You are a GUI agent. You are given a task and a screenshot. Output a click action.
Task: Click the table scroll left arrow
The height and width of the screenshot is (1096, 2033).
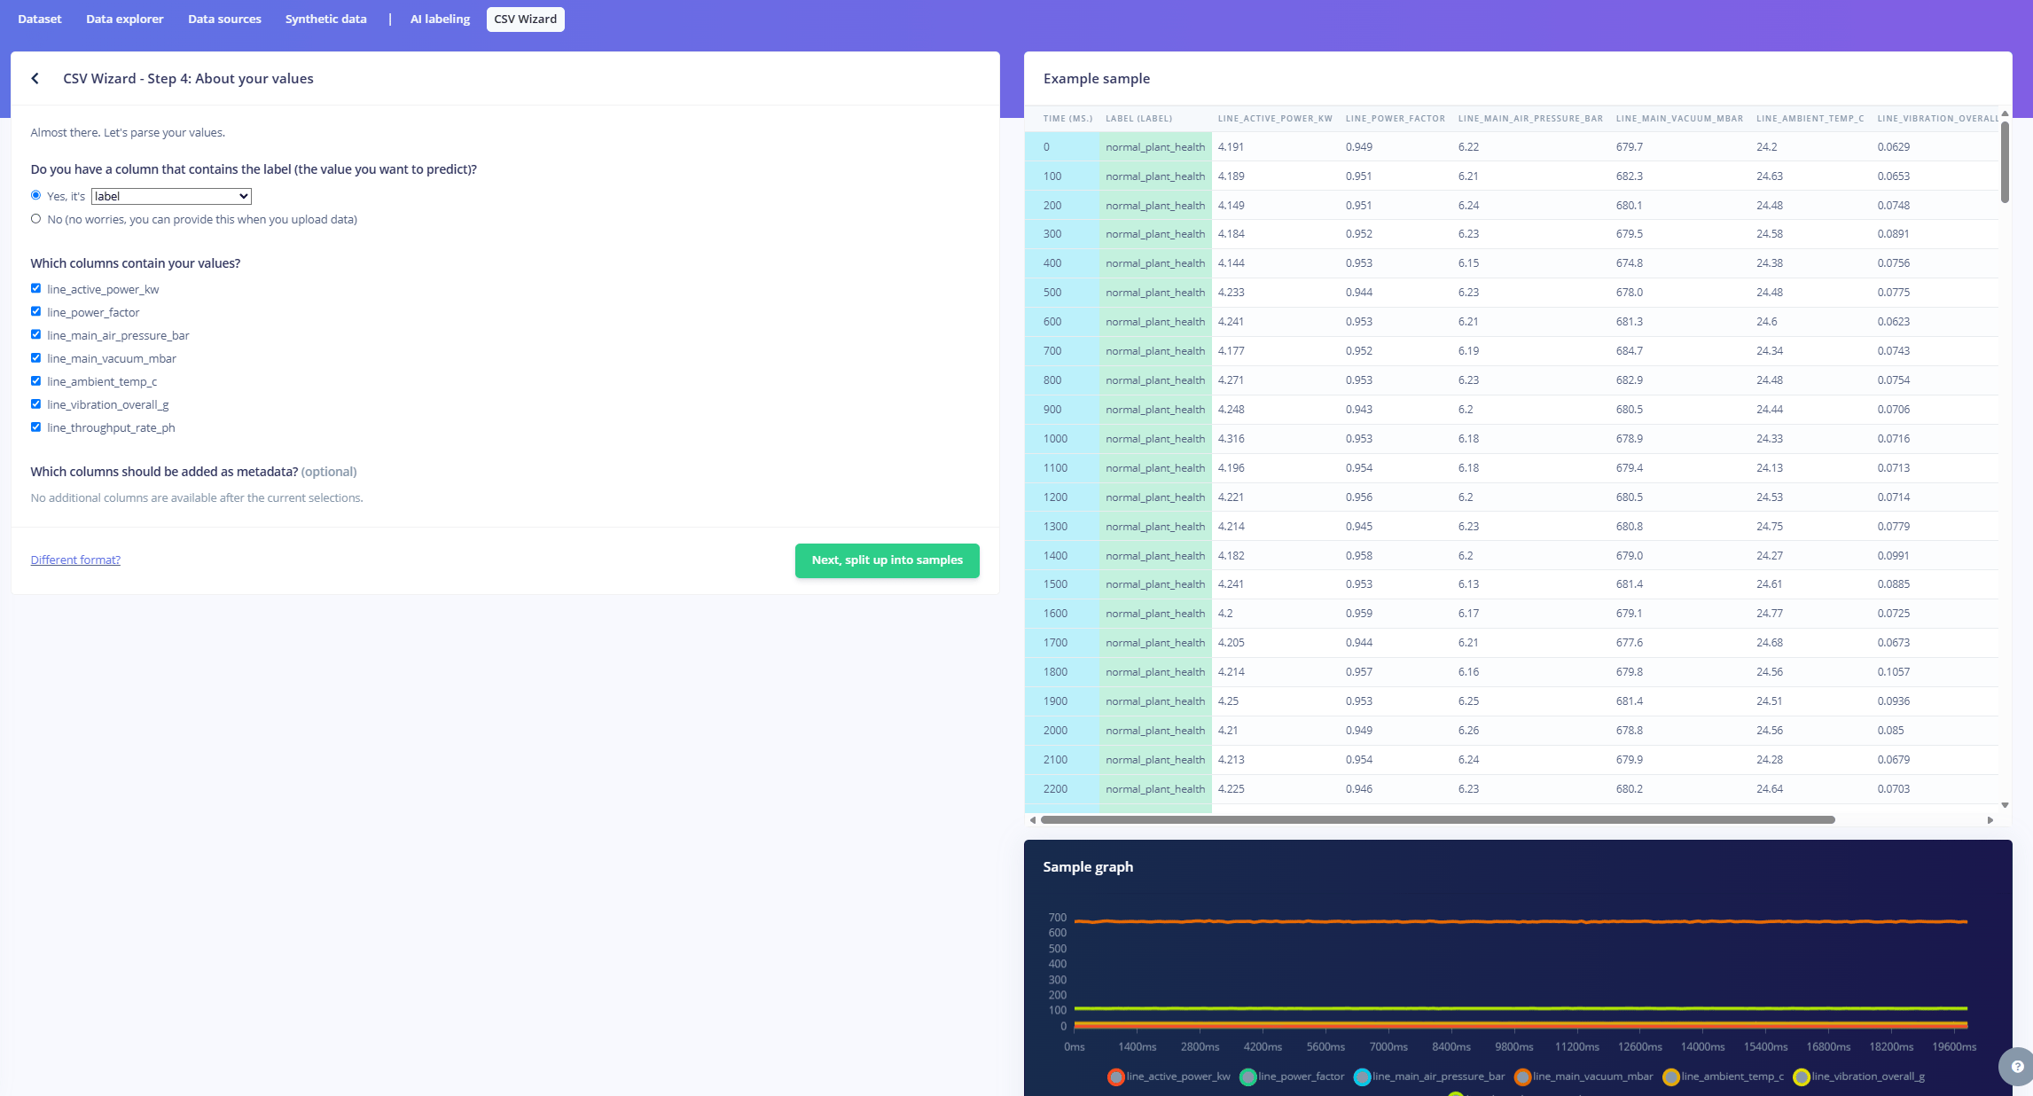1033,820
